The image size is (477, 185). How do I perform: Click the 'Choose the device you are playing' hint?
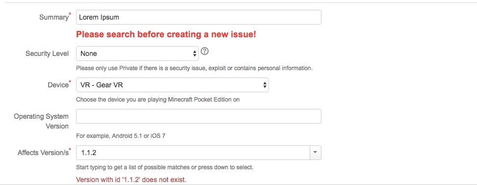click(x=158, y=100)
